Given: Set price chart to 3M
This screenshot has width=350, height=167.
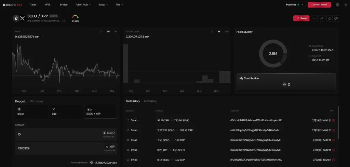Looking at the screenshot, I should [x=116, y=32].
